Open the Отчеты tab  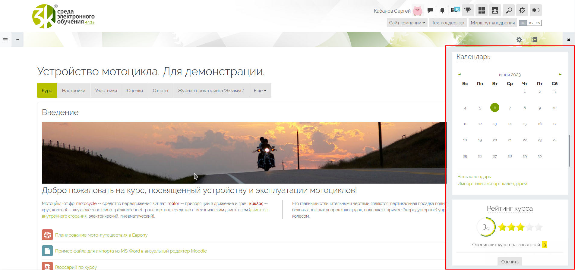(160, 90)
